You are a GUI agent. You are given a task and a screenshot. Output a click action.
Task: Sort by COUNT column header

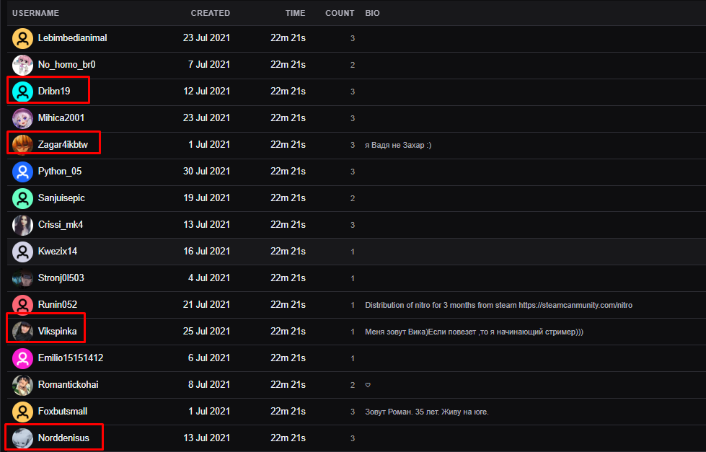(x=340, y=13)
